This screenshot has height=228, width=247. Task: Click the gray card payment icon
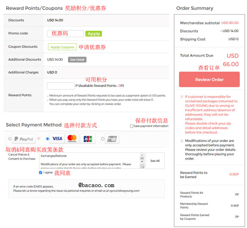[112, 139]
